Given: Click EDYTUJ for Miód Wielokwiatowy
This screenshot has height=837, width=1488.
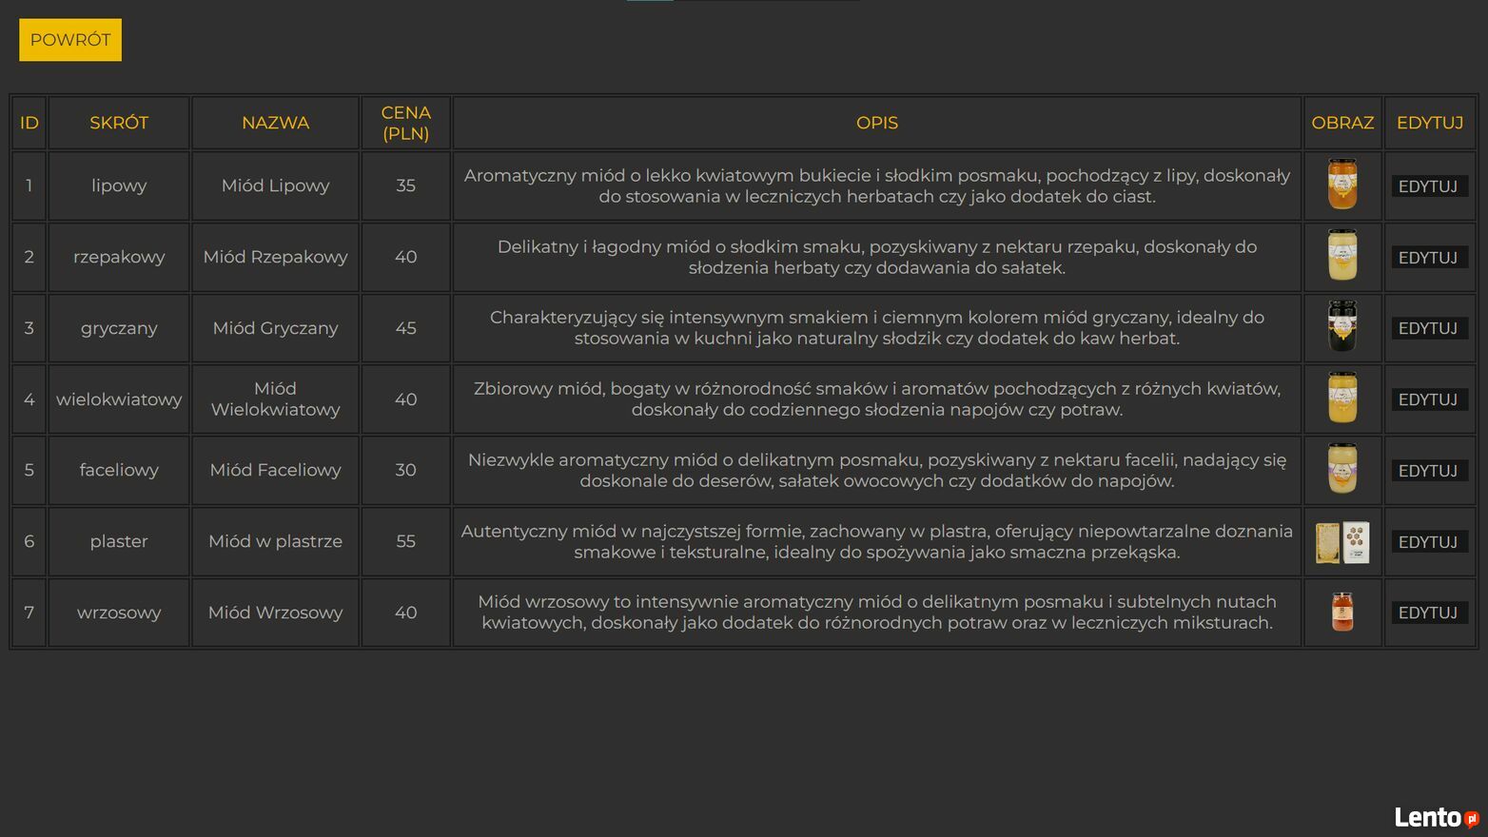Looking at the screenshot, I should pos(1429,399).
